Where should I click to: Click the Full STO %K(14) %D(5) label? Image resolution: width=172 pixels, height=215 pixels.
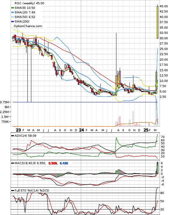[32, 190]
